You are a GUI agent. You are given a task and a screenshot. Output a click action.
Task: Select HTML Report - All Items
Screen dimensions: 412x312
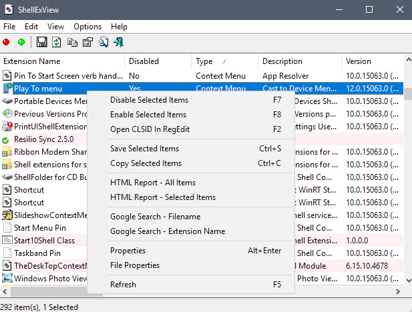pyautogui.click(x=191, y=183)
